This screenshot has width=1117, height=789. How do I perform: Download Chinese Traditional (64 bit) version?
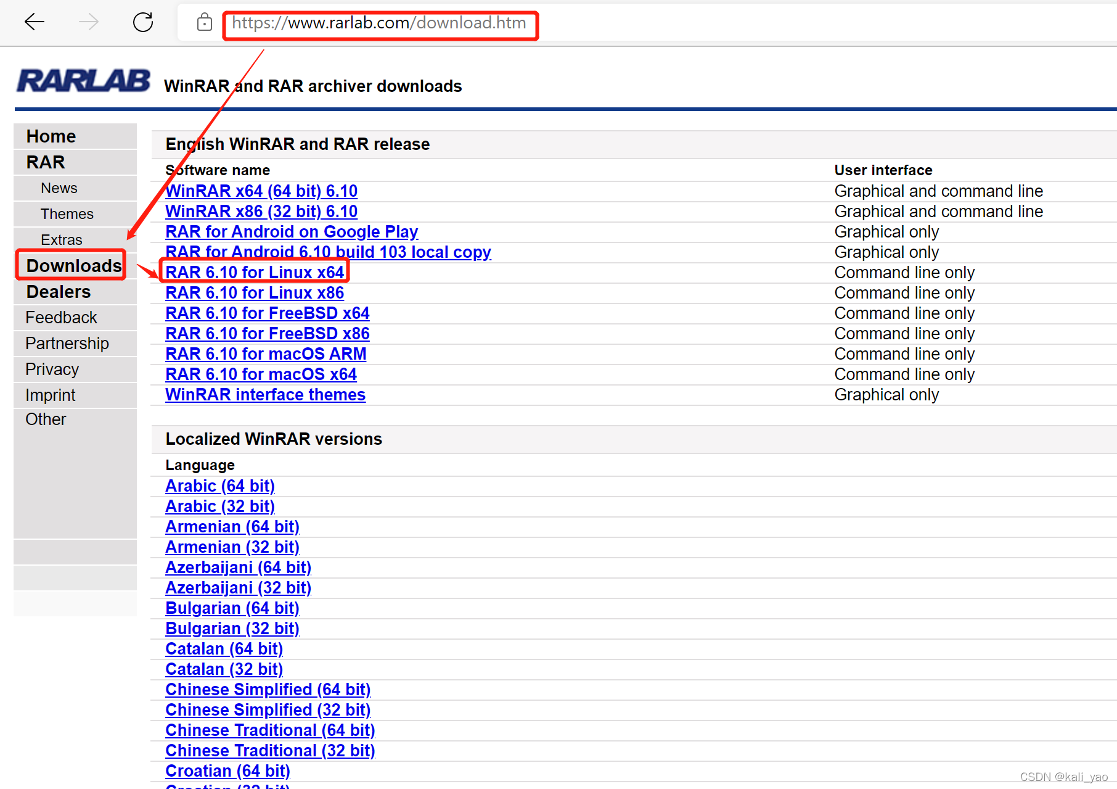click(x=270, y=730)
